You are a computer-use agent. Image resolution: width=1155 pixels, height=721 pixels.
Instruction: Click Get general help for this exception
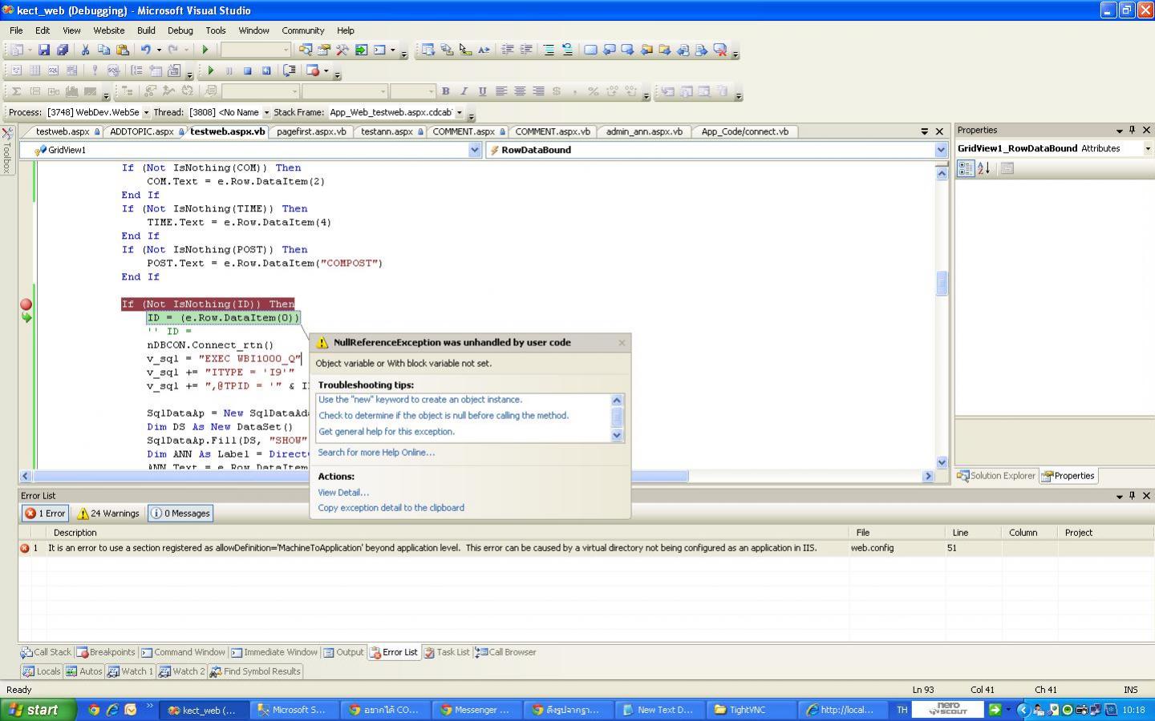(x=387, y=432)
